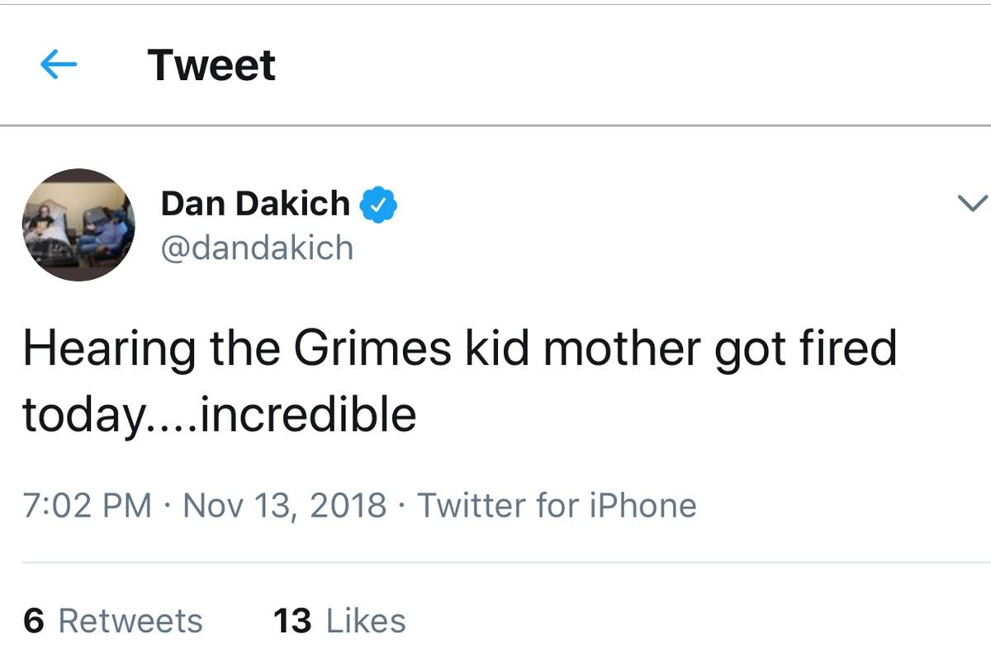Click the Twitter for iPhone source

click(557, 505)
